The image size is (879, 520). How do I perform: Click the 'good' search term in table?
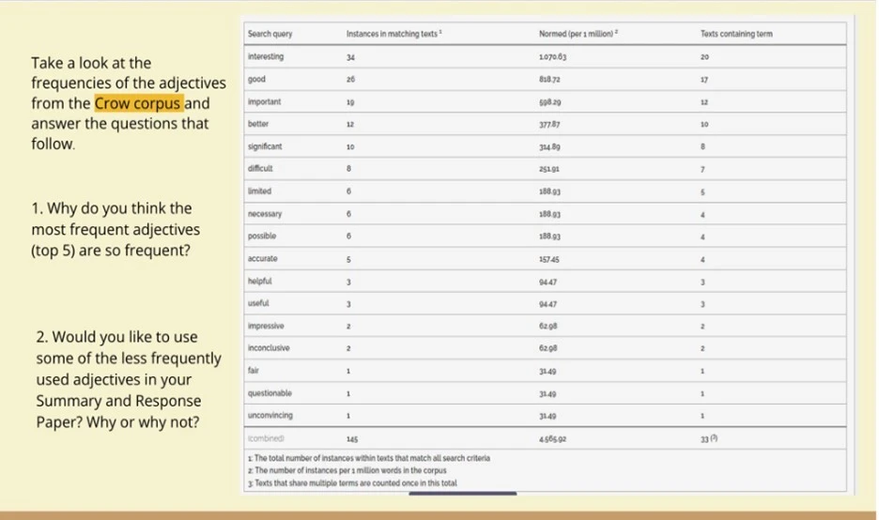pyautogui.click(x=257, y=79)
